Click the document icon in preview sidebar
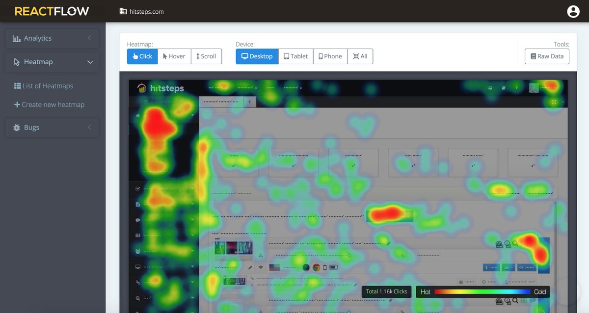Screen dimensions: 589x313 [138, 205]
